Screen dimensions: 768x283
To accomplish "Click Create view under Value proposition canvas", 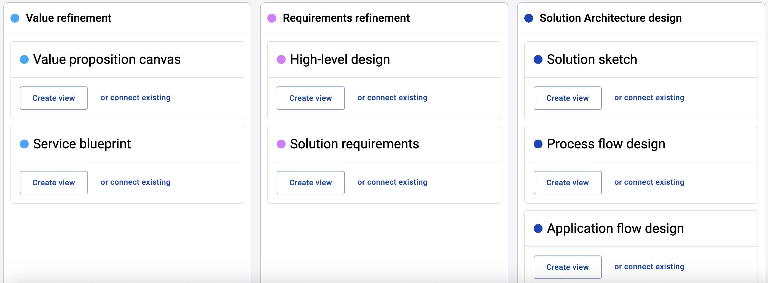I will [x=54, y=98].
